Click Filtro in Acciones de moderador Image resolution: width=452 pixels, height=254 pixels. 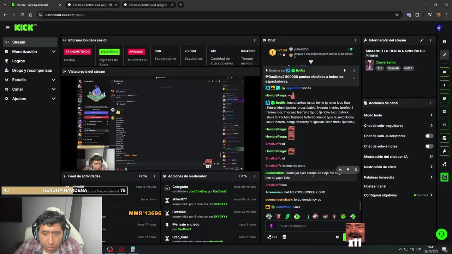pos(243,176)
